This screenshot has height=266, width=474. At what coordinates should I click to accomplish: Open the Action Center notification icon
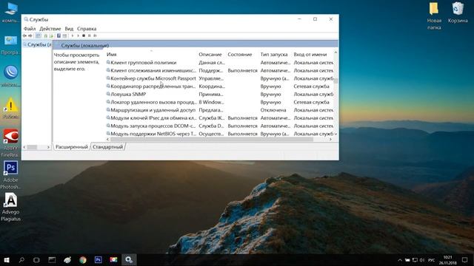click(464, 260)
